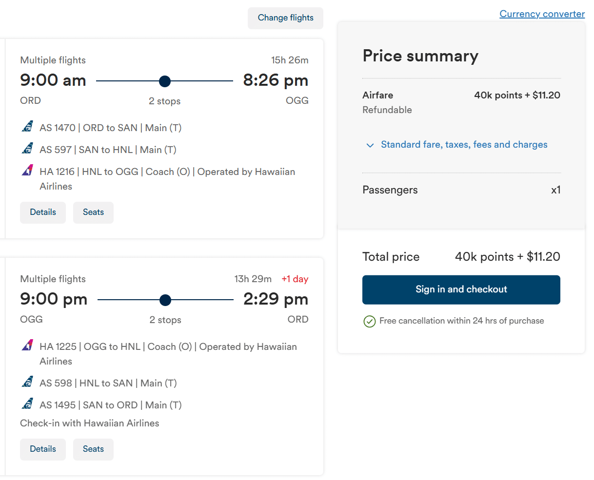Click chevron next to Standard fare breakdown

click(x=370, y=145)
